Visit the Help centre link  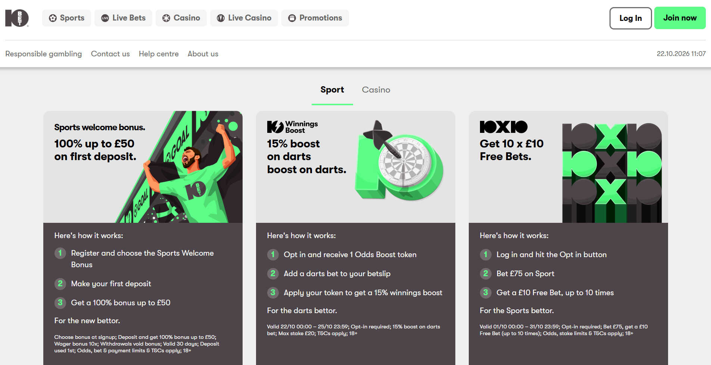pos(159,54)
